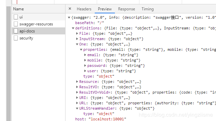Switch to the Preview tab
Image resolution: width=216 pixels, height=121 pixels.
[x=105, y=9]
